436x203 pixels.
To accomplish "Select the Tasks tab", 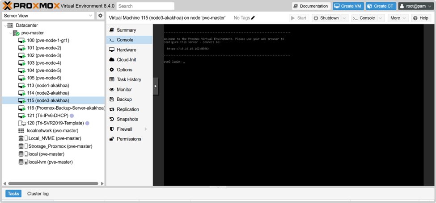I will click(13, 194).
